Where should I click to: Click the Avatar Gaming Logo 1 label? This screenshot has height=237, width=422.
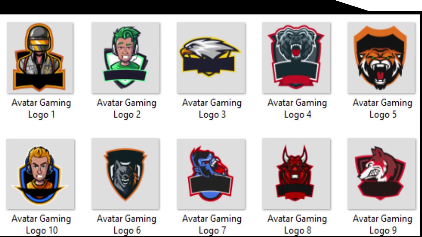click(41, 109)
